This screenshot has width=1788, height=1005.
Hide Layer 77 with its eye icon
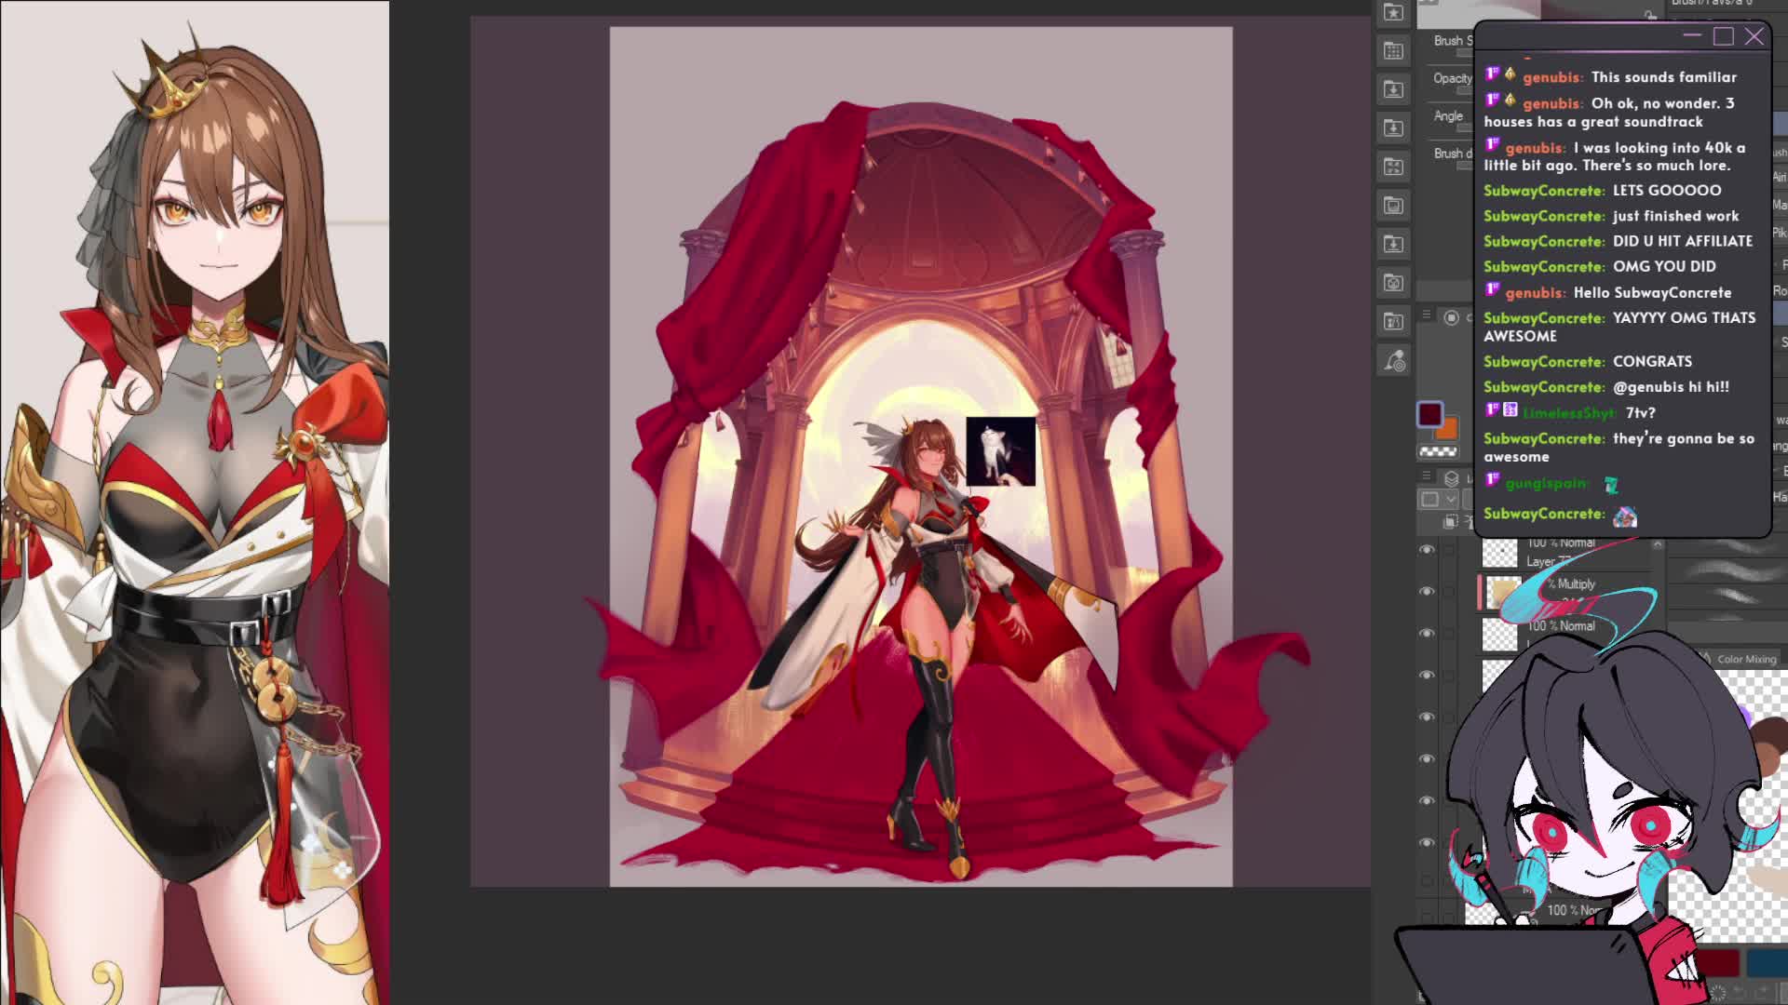pos(1426,550)
